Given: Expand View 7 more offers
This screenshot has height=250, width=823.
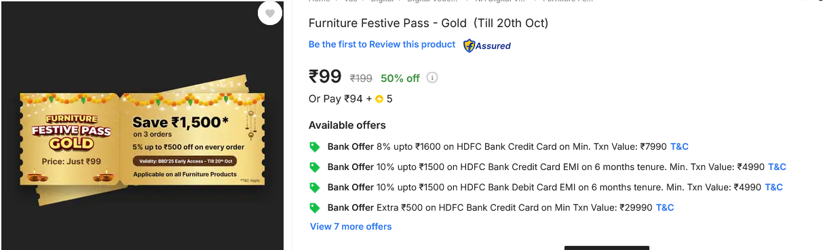Looking at the screenshot, I should coord(351,226).
